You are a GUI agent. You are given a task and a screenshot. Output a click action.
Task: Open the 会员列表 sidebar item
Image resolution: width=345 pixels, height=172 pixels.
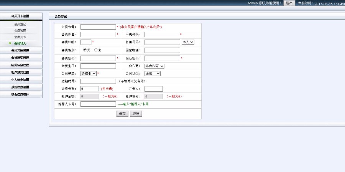pyautogui.click(x=20, y=37)
